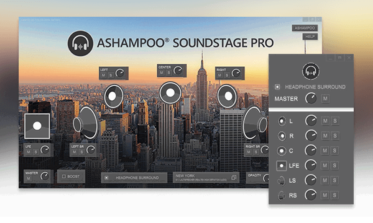
Task: Mute the RIGHT channel in the main window
Action: (x=219, y=76)
